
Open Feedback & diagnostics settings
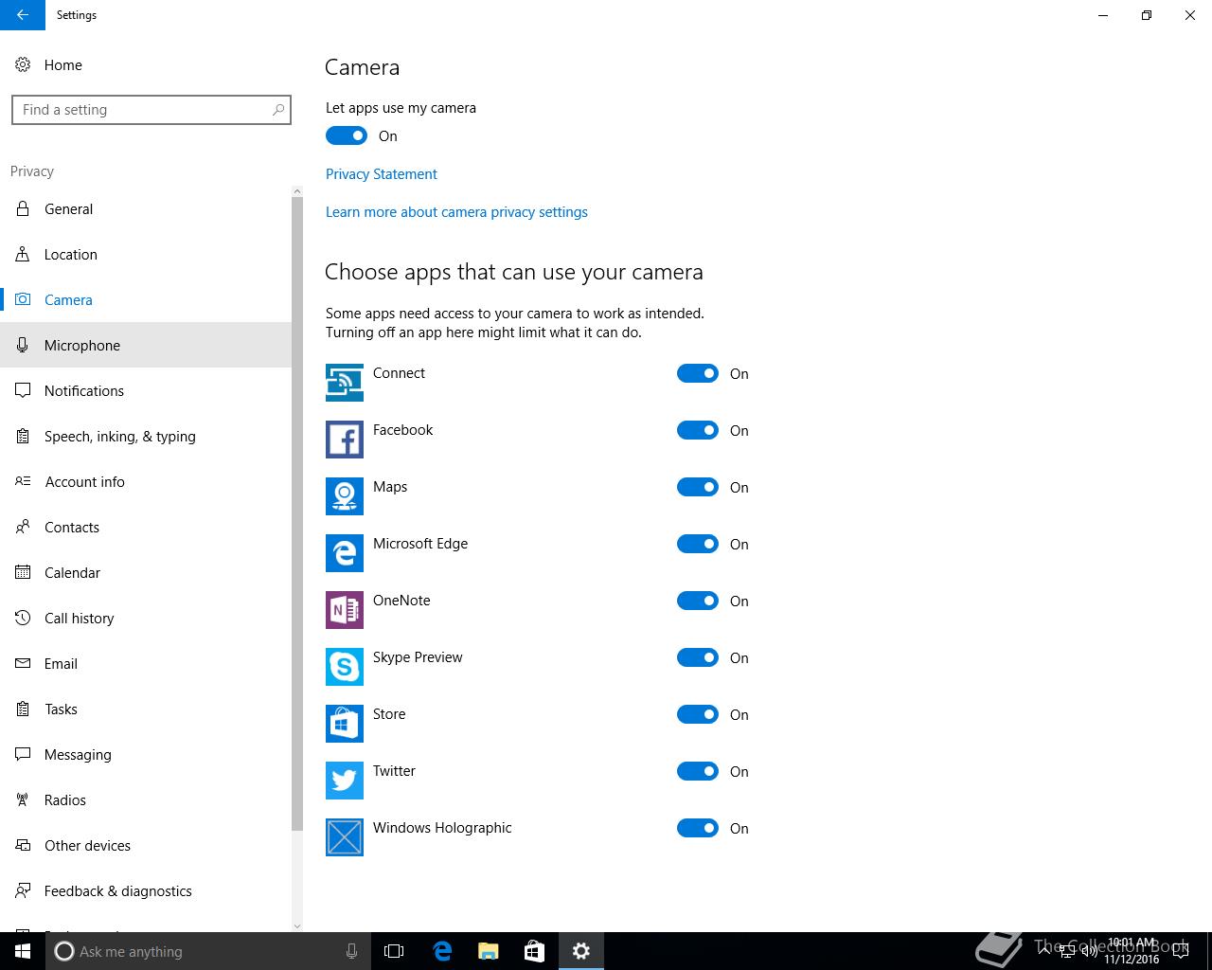pyautogui.click(x=146, y=890)
